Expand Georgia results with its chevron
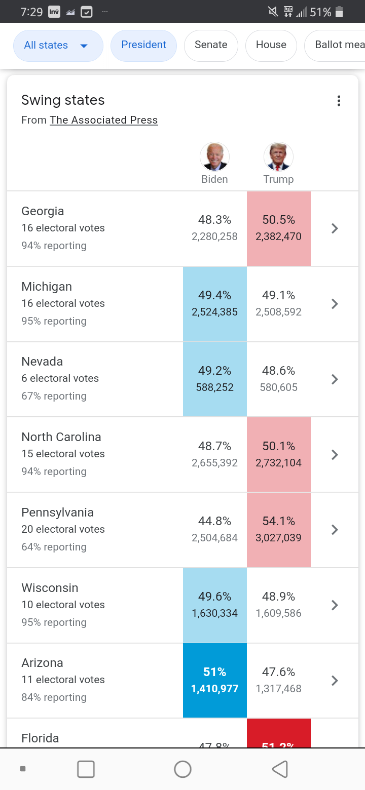365x790 pixels. (x=334, y=228)
